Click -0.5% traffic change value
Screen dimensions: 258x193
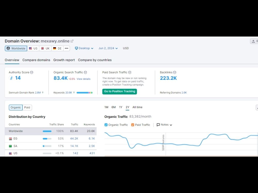click(72, 79)
